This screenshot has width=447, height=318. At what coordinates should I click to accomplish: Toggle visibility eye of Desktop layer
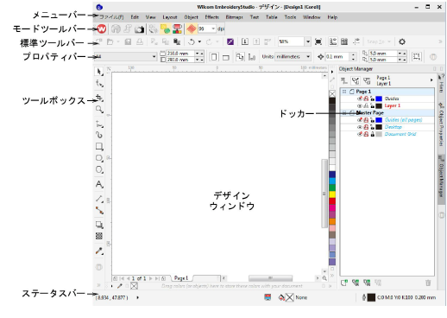coord(360,127)
